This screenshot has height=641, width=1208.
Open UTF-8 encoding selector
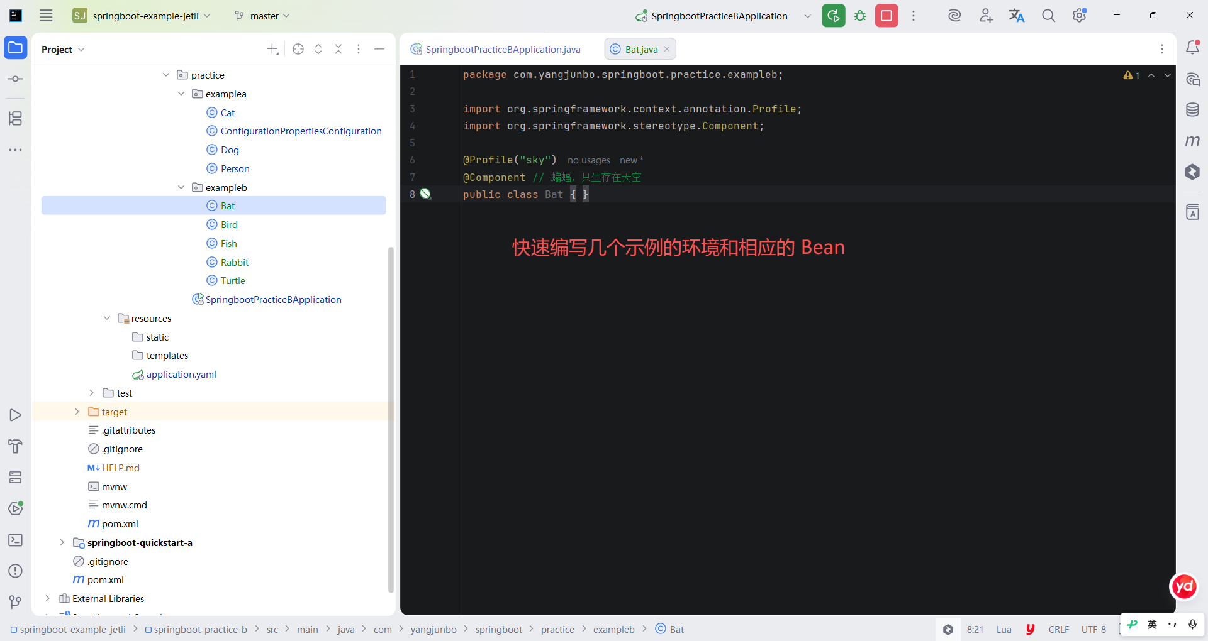tap(1093, 629)
